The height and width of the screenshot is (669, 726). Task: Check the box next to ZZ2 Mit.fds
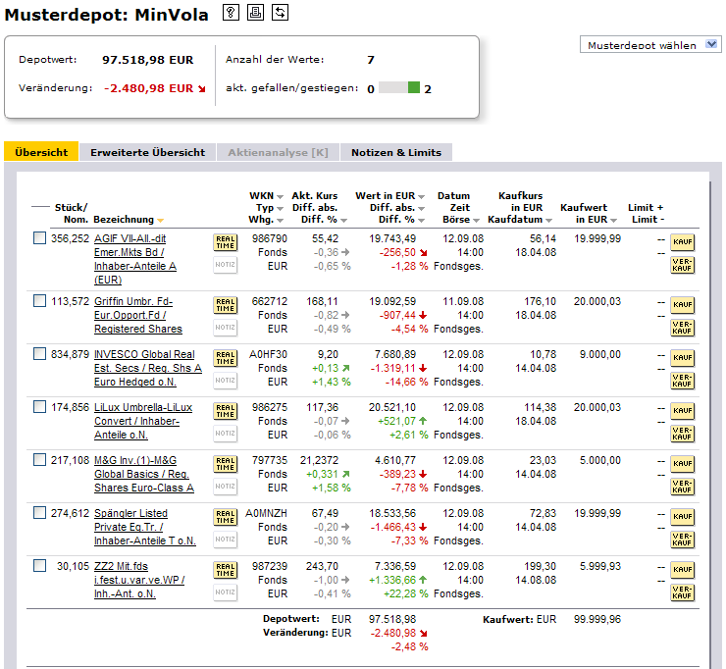[x=39, y=566]
